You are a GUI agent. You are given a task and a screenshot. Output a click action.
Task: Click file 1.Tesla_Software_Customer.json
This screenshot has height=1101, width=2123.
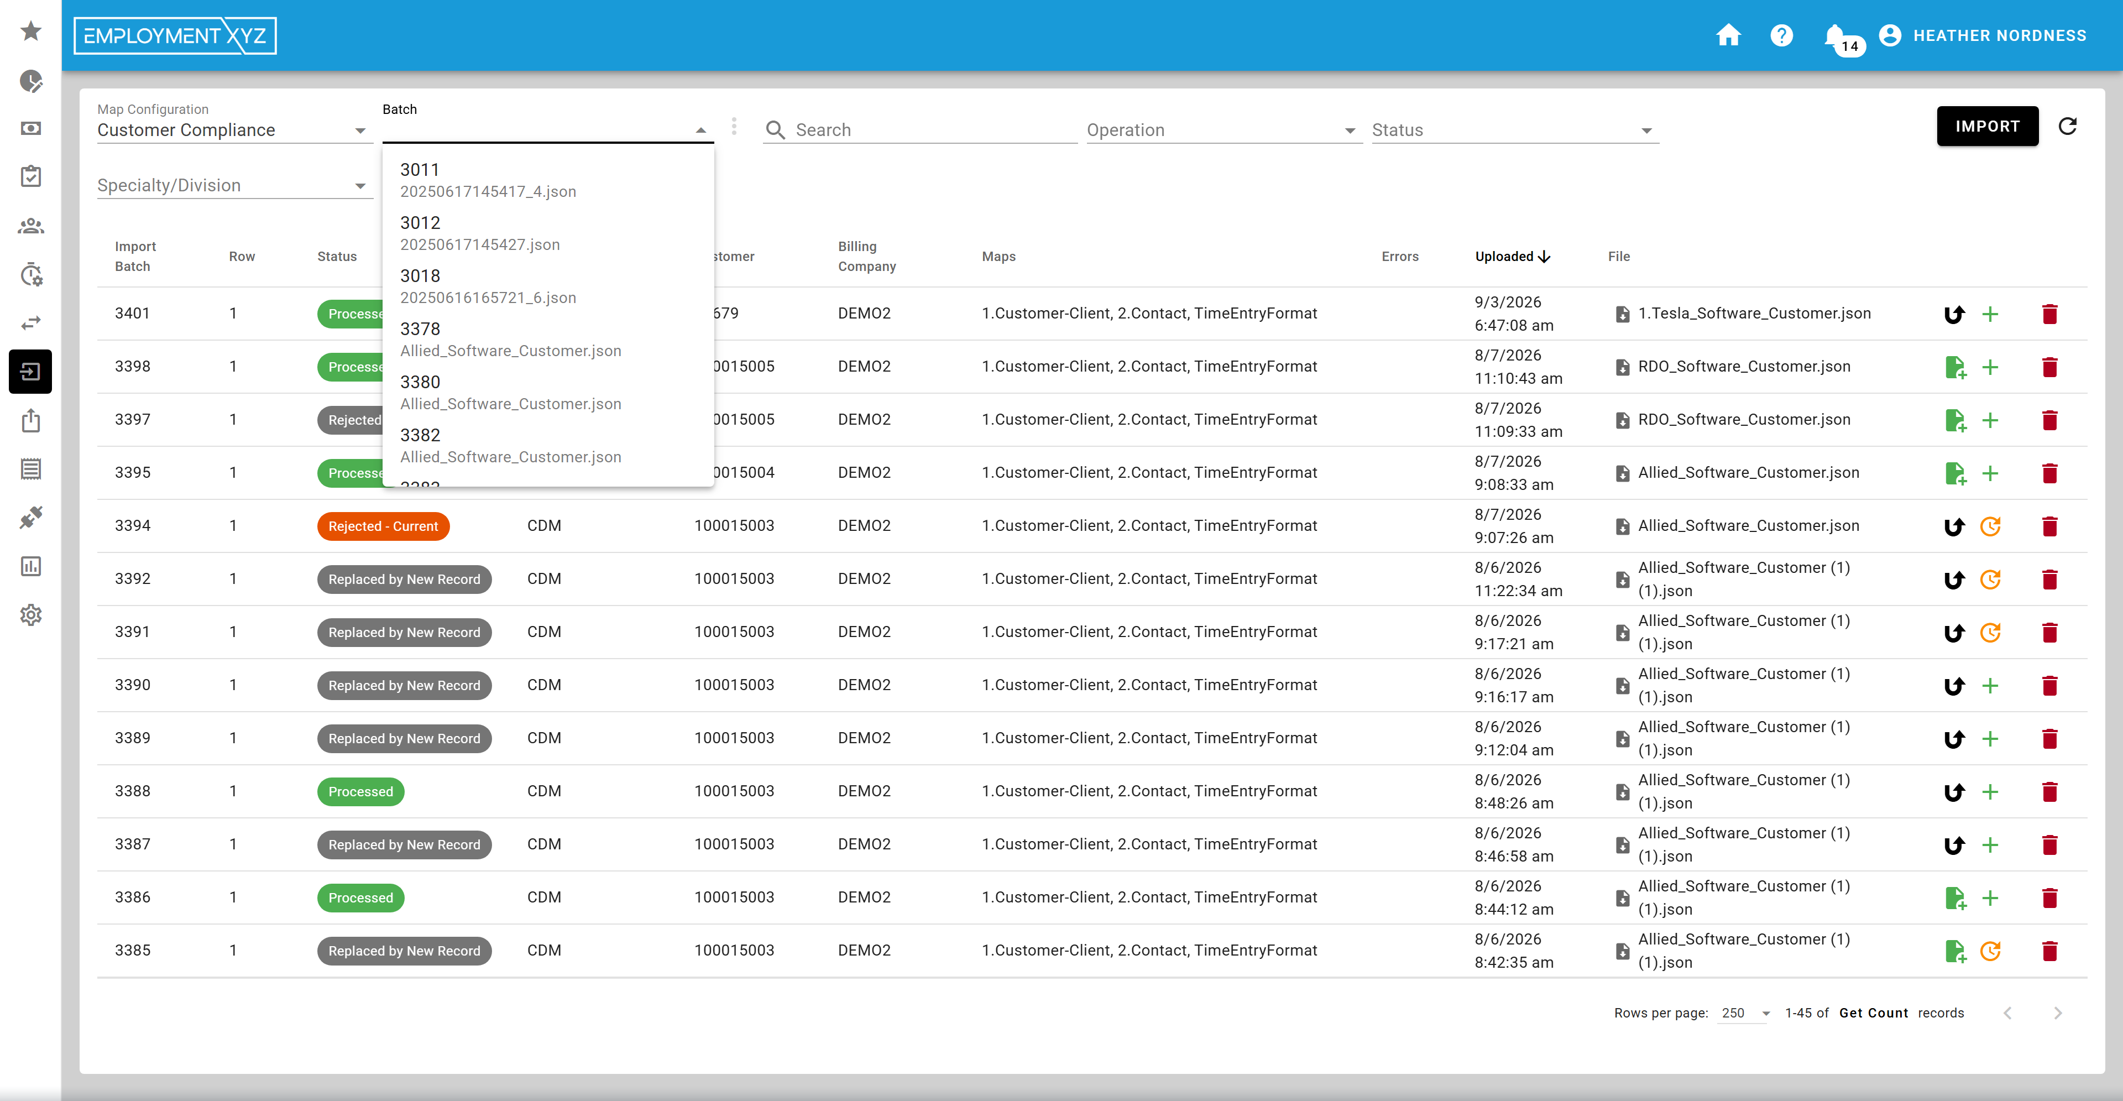tap(1754, 313)
